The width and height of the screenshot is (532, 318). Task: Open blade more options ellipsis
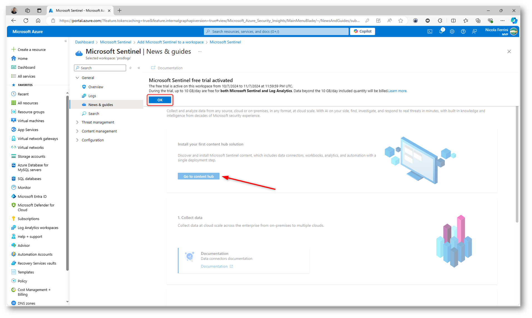coord(200,52)
